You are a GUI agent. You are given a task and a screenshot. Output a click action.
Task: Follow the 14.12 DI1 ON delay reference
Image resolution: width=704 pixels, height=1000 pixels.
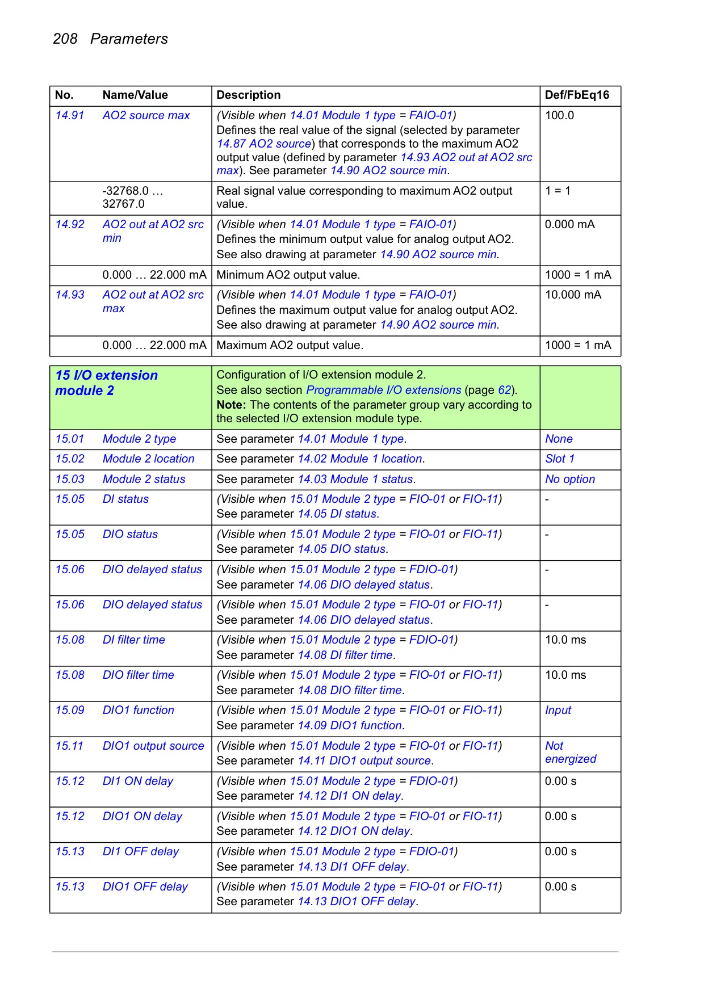[x=349, y=796]
